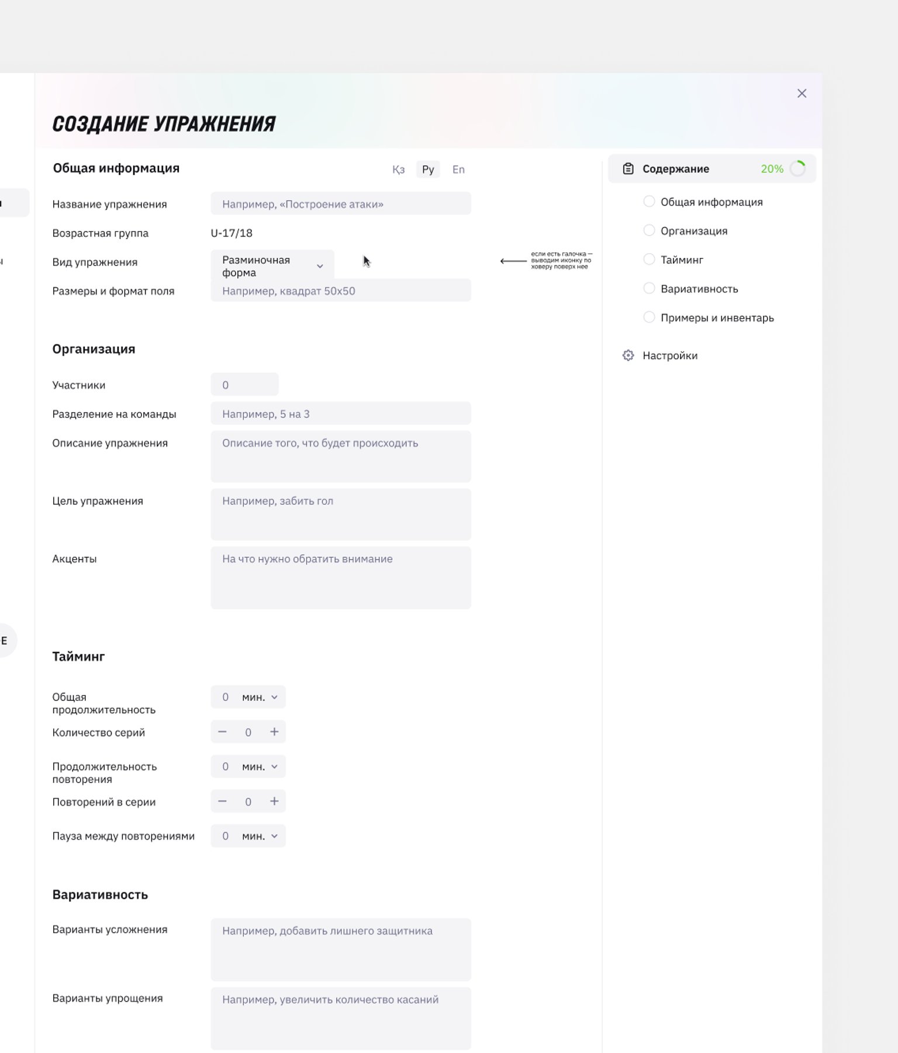Select the Тайминг radio circle

649,260
